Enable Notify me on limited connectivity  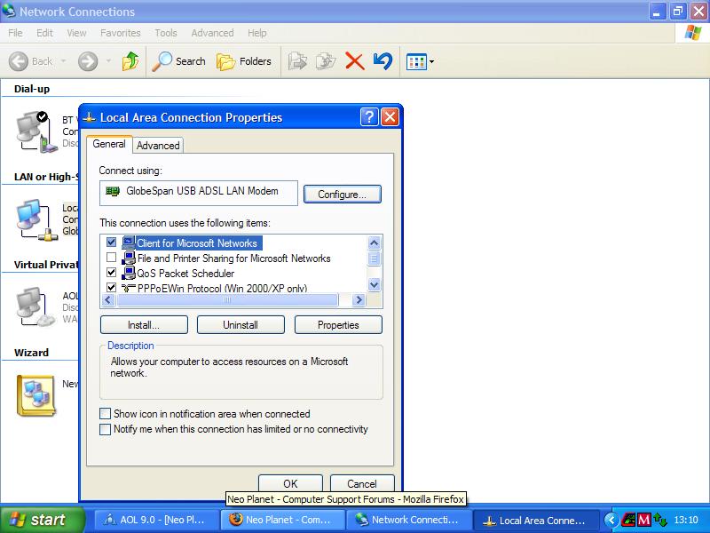click(105, 429)
